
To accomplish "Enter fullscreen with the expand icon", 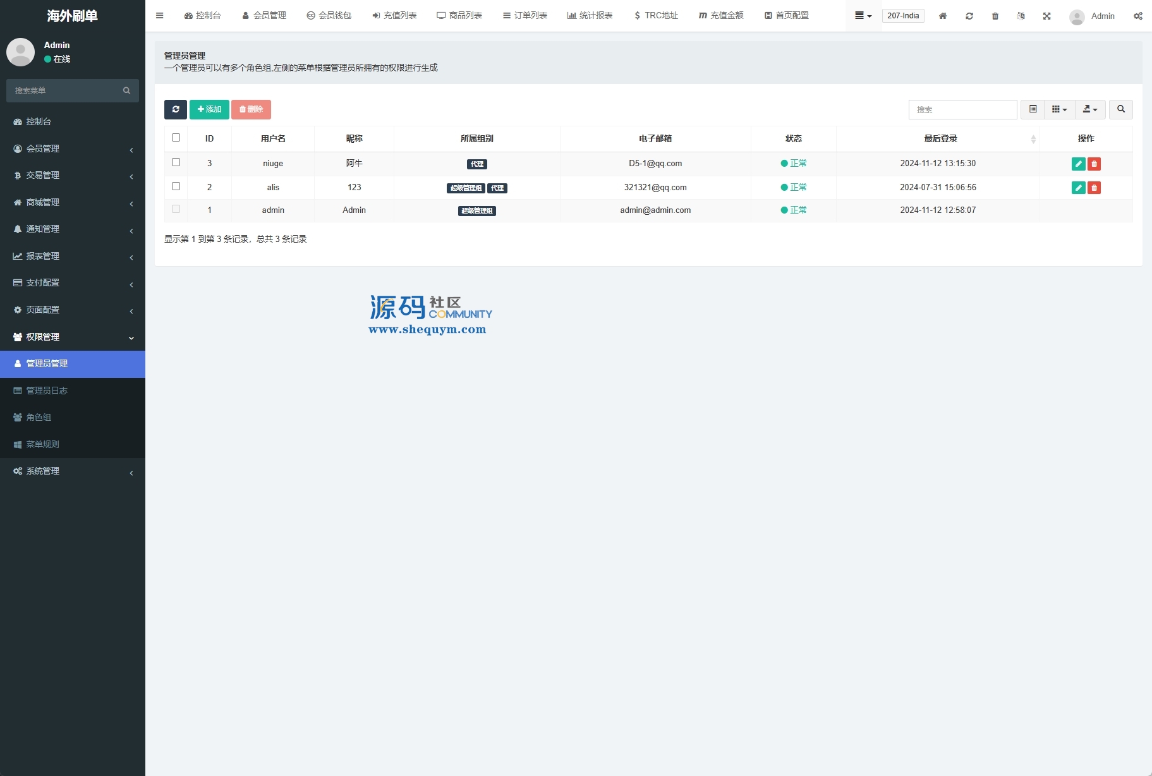I will [1046, 16].
